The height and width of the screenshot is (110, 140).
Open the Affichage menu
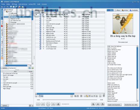click(x=14, y=4)
